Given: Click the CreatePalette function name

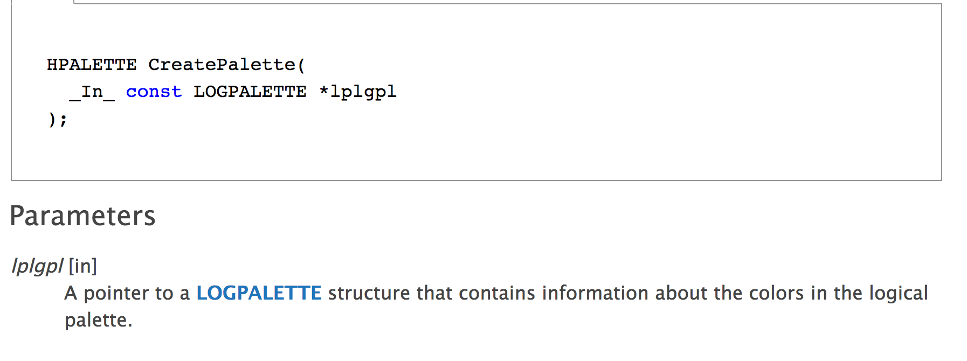Looking at the screenshot, I should pyautogui.click(x=222, y=65).
